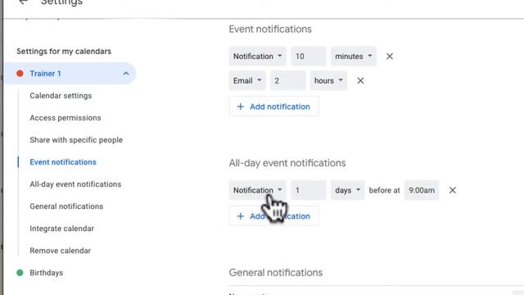
Task: Remove the 2 hours email notification
Action: tap(360, 80)
